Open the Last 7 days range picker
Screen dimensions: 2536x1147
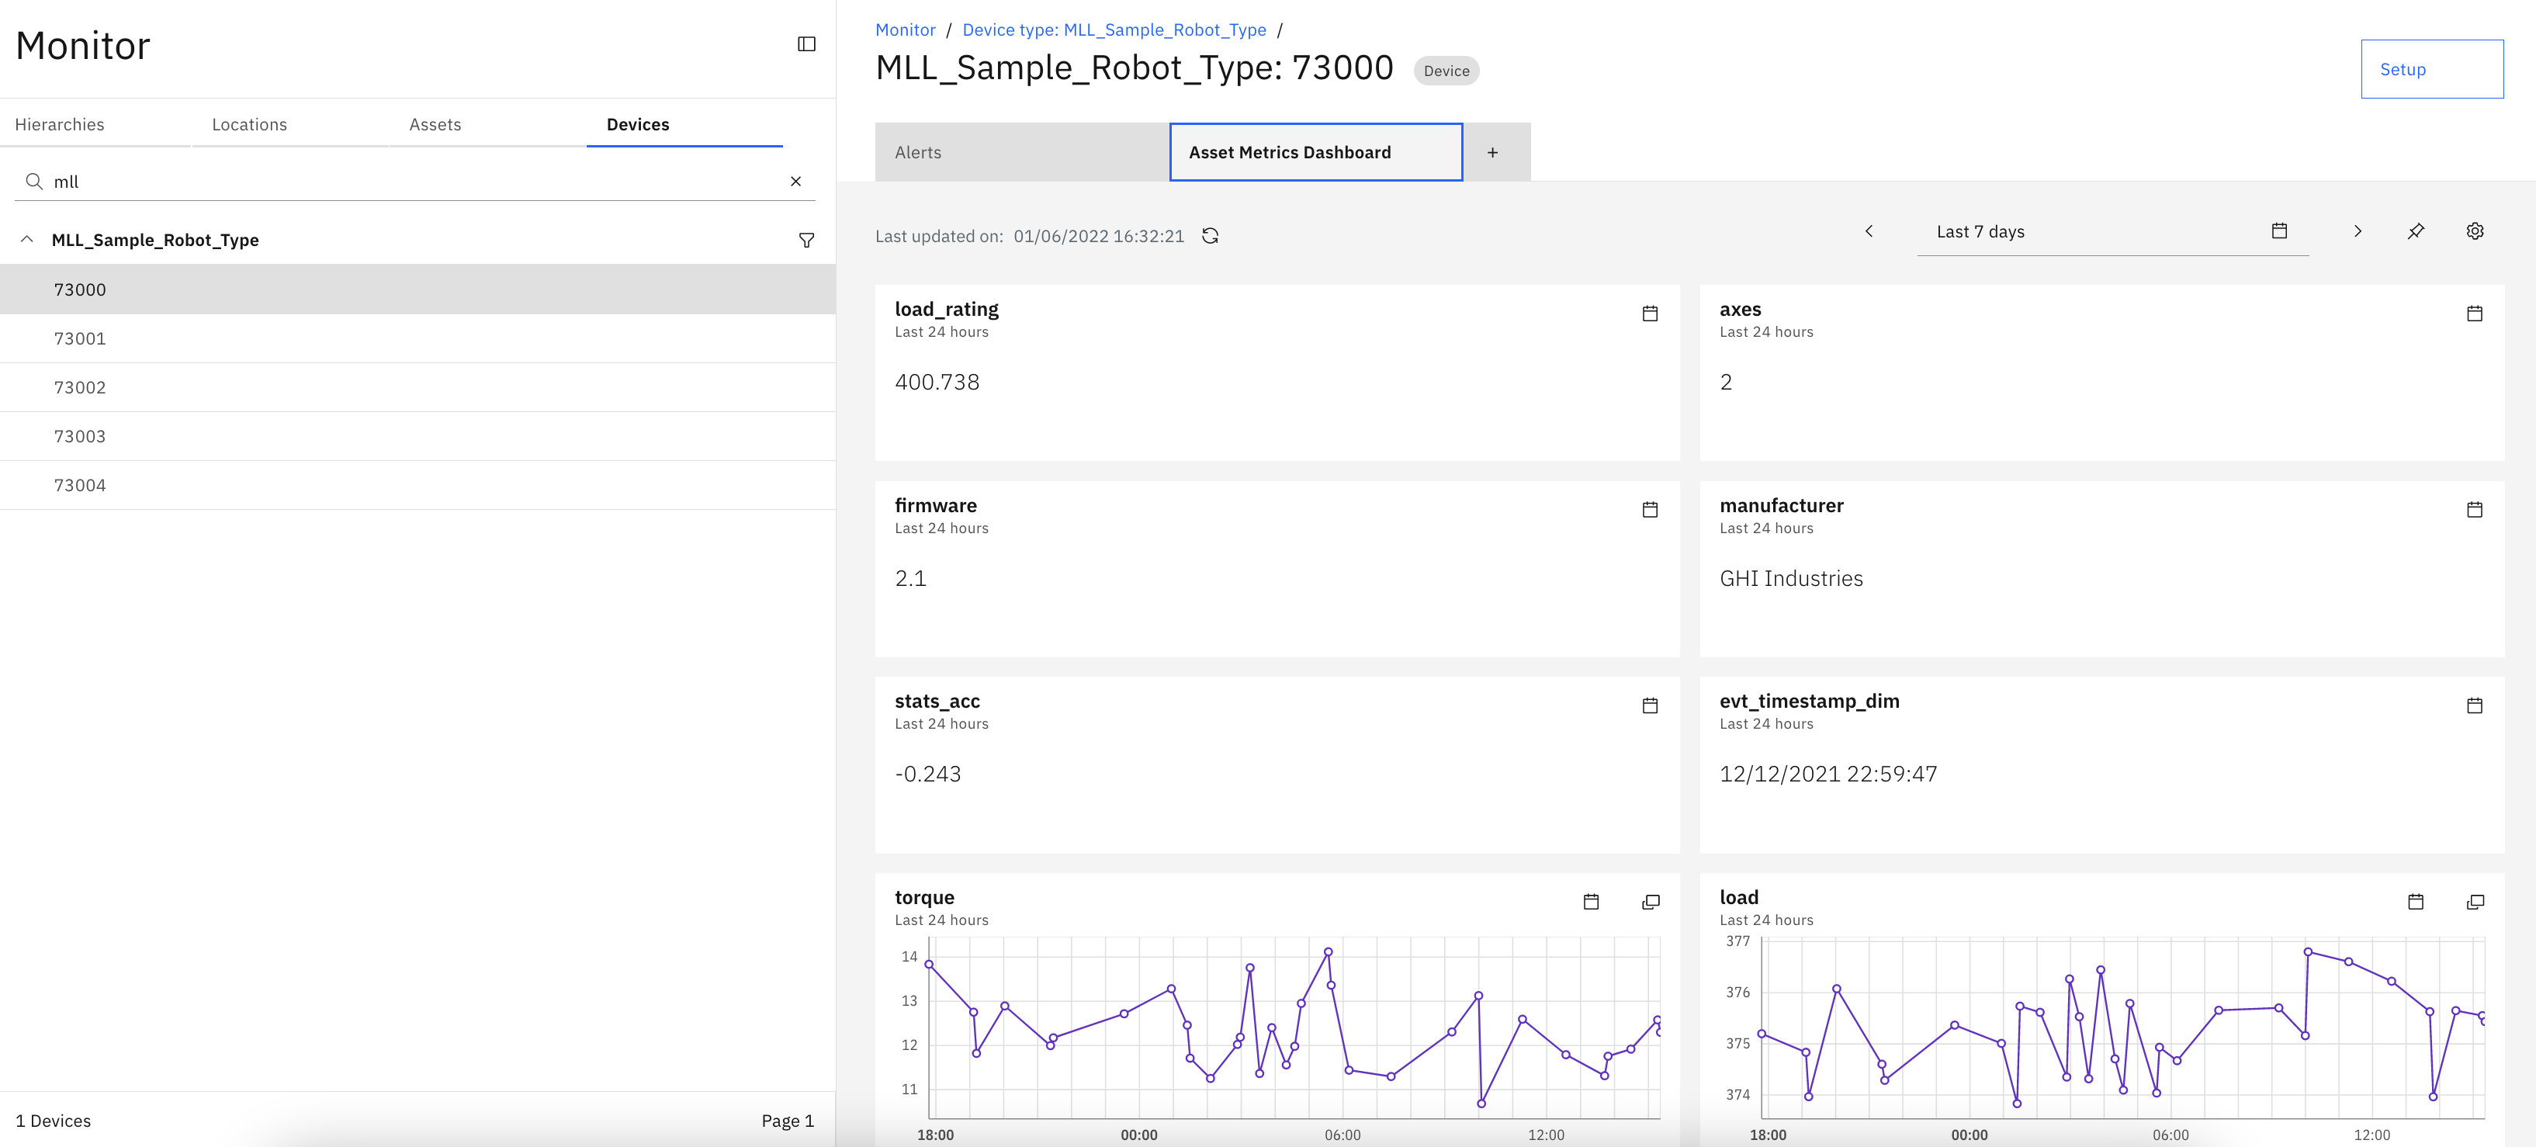[2112, 231]
